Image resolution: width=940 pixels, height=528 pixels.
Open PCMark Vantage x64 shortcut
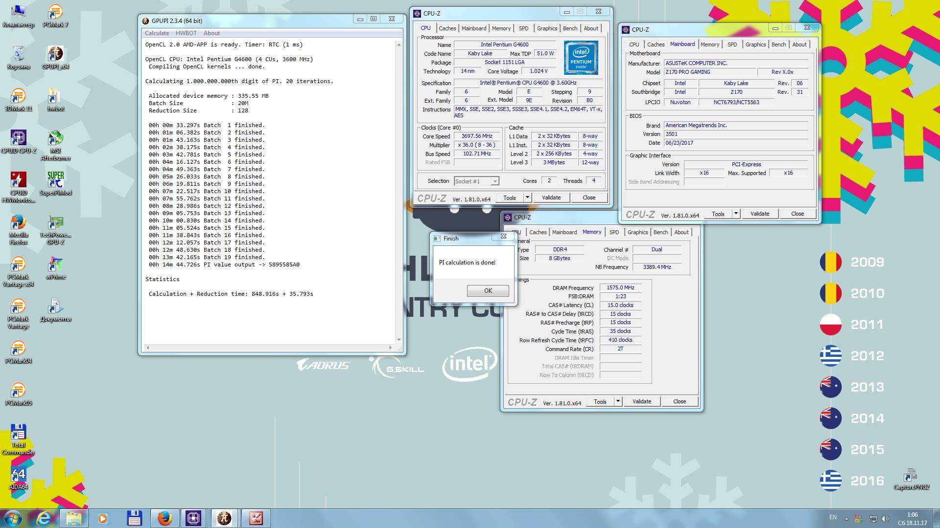pos(18,271)
